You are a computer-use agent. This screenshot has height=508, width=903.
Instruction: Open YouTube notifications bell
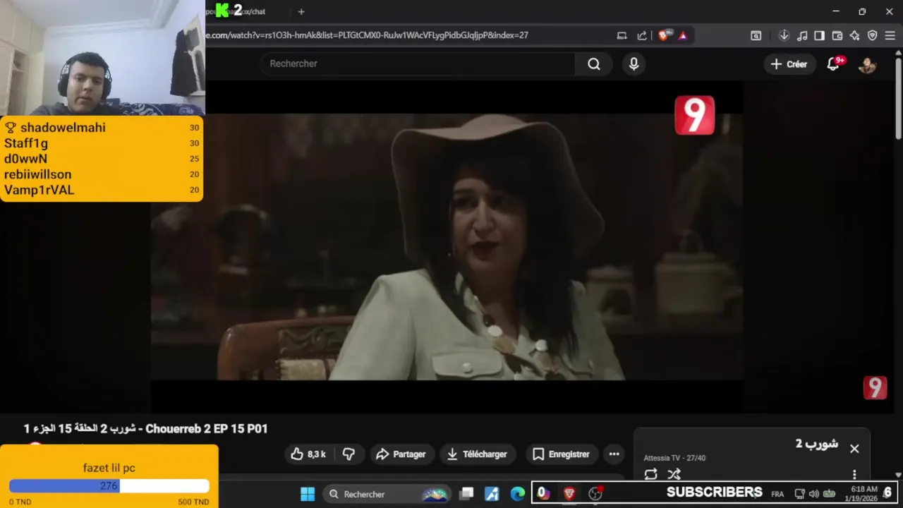(x=833, y=64)
